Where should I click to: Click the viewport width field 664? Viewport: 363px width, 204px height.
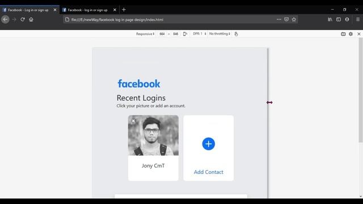[x=162, y=34]
